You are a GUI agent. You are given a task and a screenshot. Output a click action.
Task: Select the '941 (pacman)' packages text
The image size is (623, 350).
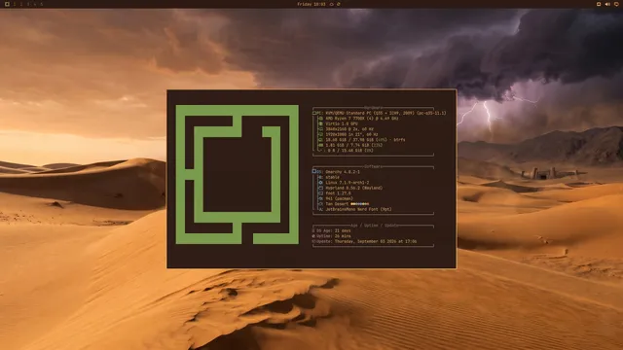coord(340,198)
